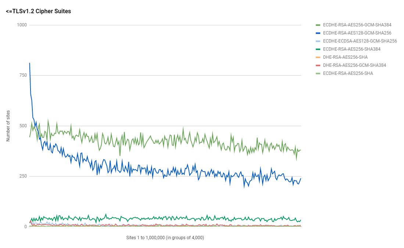
Task: Click the ECDHE-RSA-AES256-SHA384 legend color swatch
Action: 318,50
